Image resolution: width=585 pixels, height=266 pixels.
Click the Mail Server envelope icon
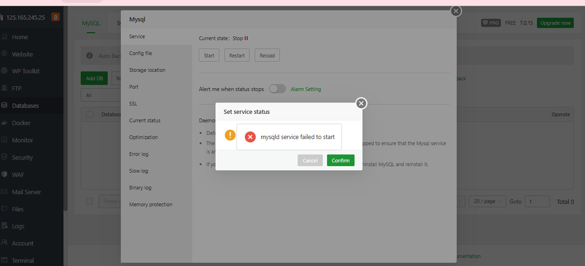[4, 192]
